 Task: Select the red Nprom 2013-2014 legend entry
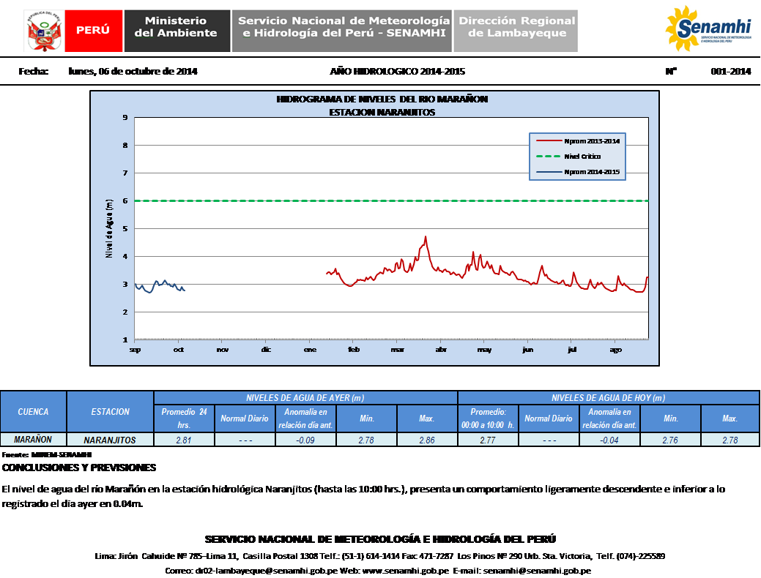point(577,140)
